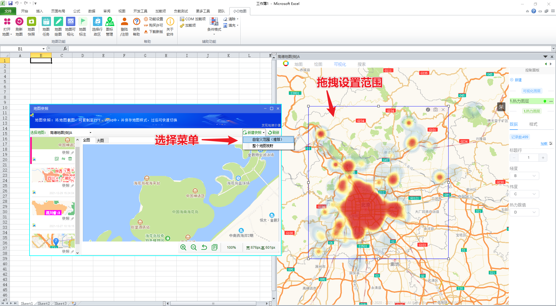The width and height of the screenshot is (556, 306).
Task: Click the info icon on map selection frame
Action: (428, 110)
